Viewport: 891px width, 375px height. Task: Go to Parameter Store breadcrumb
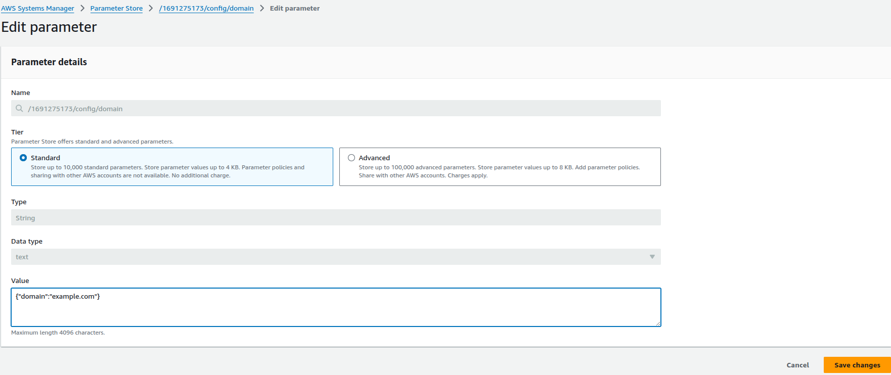click(116, 8)
